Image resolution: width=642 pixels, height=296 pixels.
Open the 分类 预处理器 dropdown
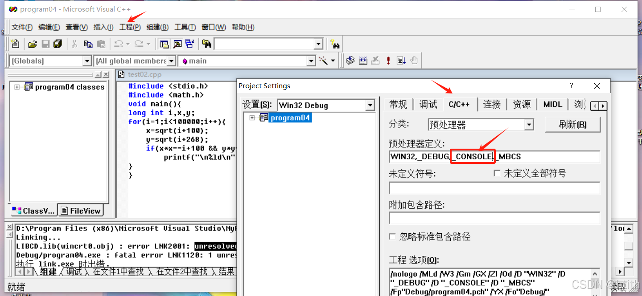click(x=529, y=125)
